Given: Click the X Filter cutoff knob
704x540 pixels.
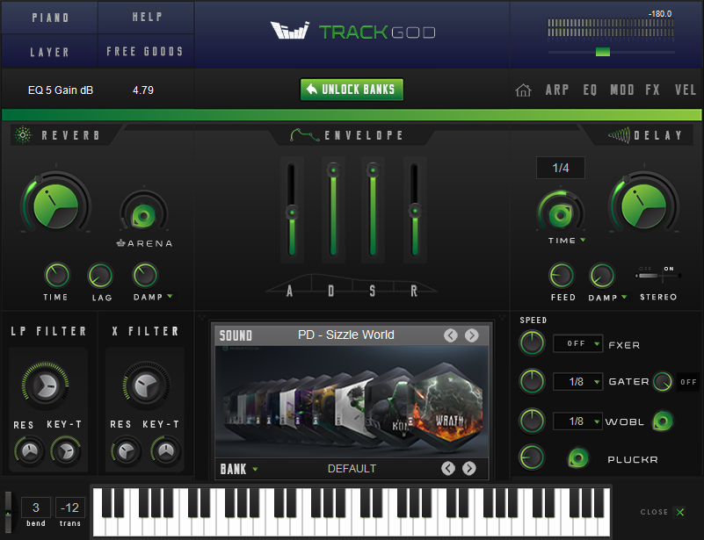Looking at the screenshot, I should click(x=146, y=385).
